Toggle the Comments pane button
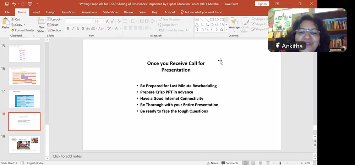 pos(229,163)
